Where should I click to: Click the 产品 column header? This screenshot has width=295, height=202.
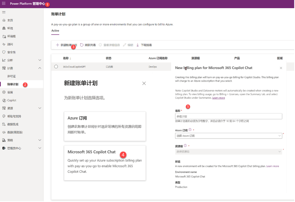click(x=237, y=58)
